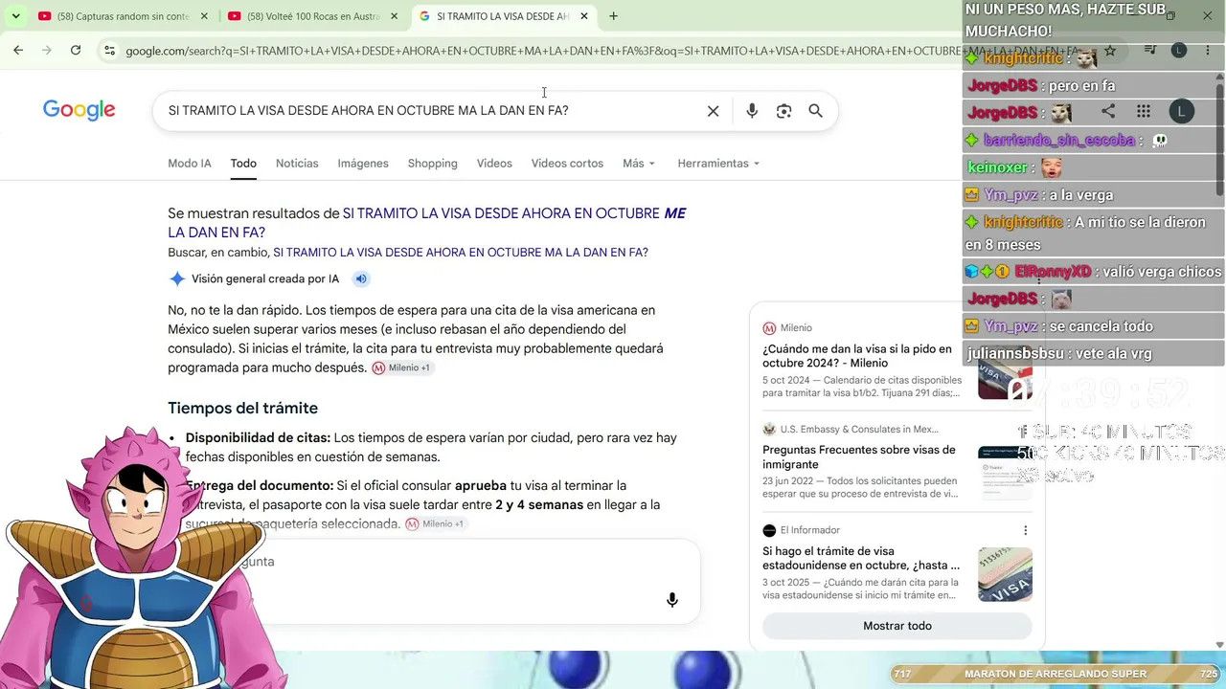The width and height of the screenshot is (1226, 689).
Task: Open the Google apps grid
Action: tap(1144, 112)
